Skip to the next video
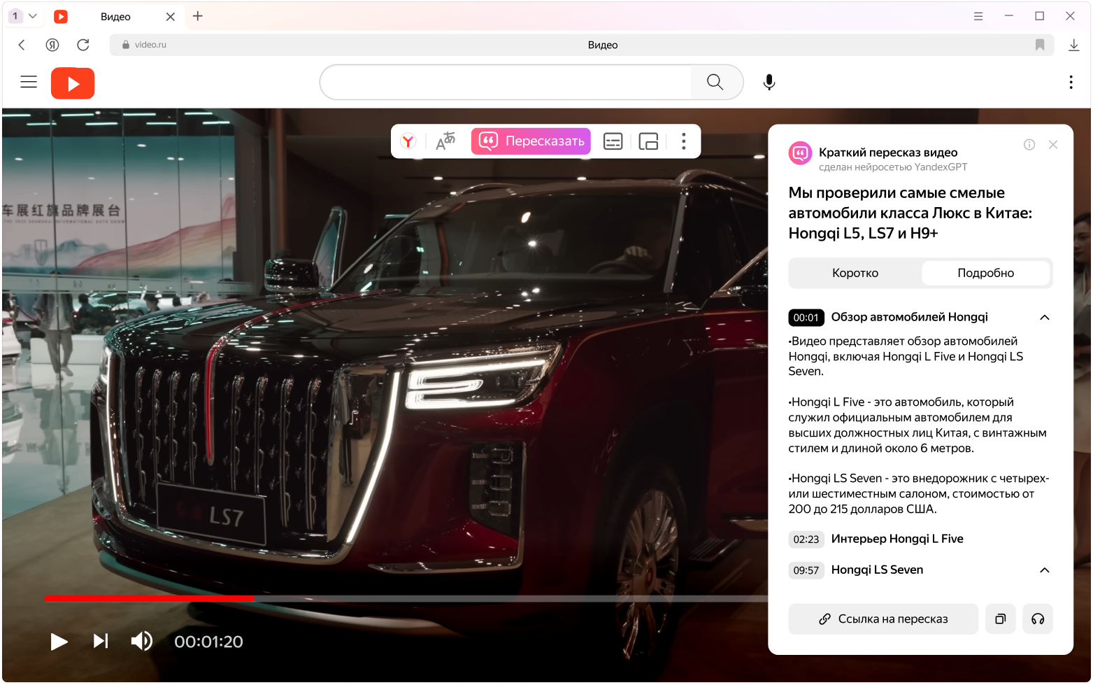This screenshot has height=685, width=1093. tap(101, 642)
